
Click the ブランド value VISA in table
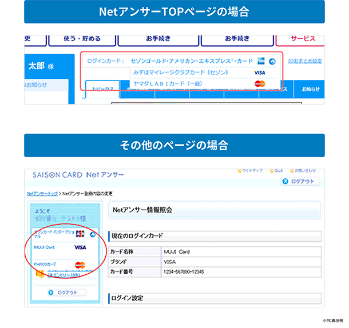pos(169,262)
